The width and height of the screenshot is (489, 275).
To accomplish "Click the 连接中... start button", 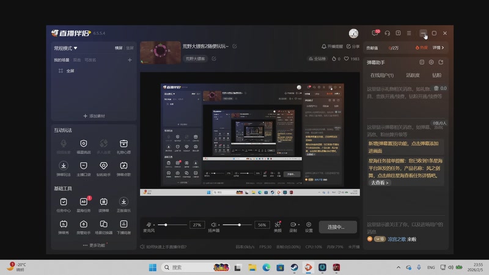I will (x=338, y=227).
